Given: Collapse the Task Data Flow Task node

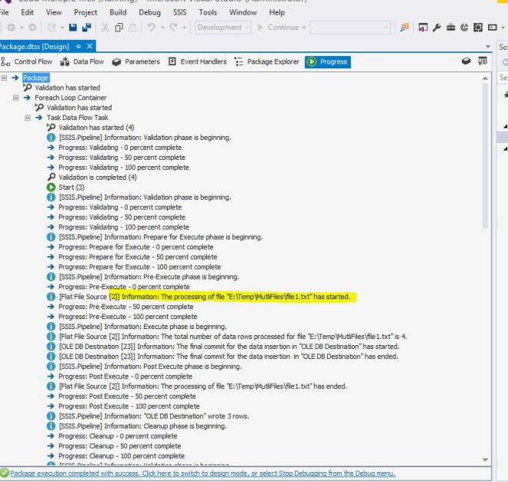Looking at the screenshot, I should [x=28, y=118].
